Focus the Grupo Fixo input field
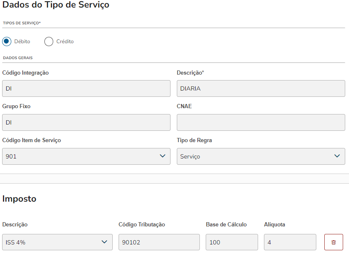This screenshot has width=349, height=257. [86, 122]
